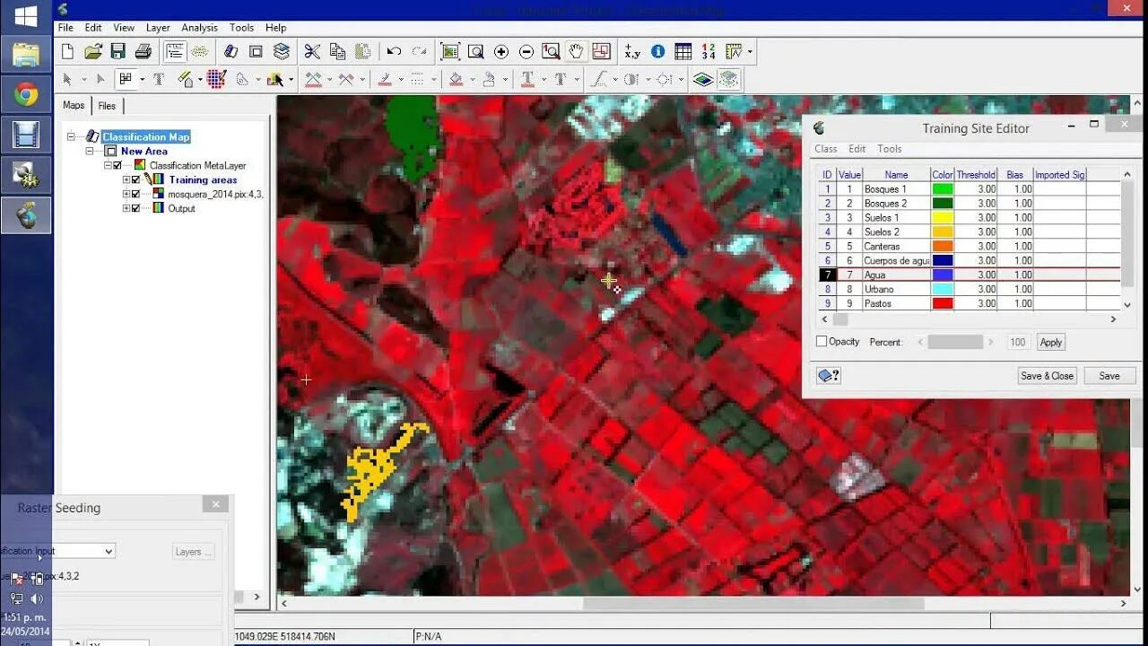Click the Undo arrow icon
The height and width of the screenshot is (646, 1148).
click(x=394, y=52)
